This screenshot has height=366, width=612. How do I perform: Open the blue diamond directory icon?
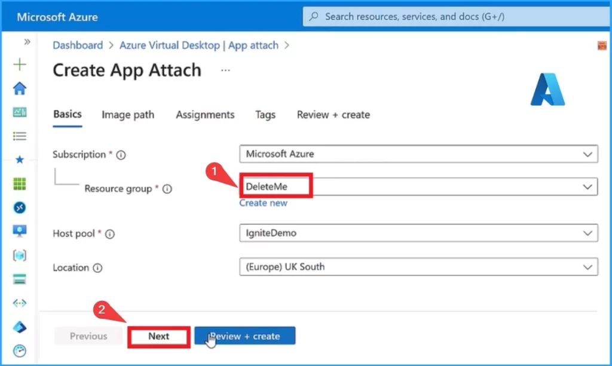tap(20, 327)
